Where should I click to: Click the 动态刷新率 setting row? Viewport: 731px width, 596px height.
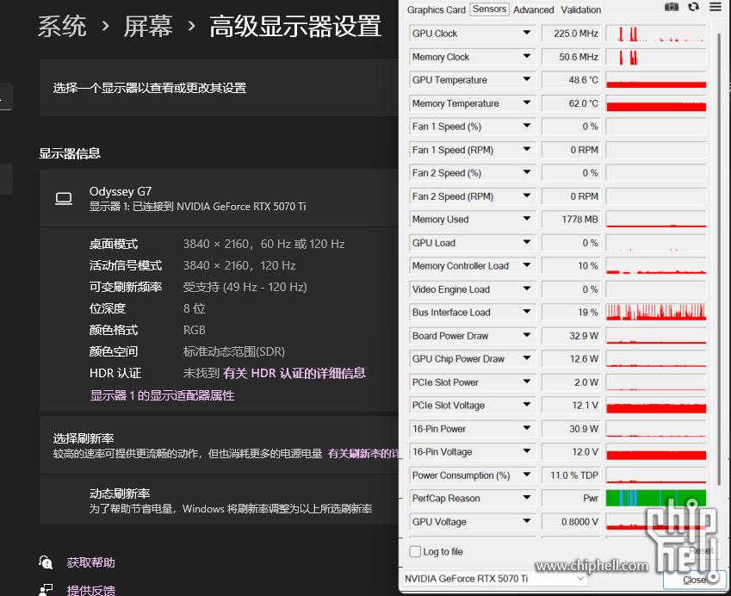[x=219, y=501]
